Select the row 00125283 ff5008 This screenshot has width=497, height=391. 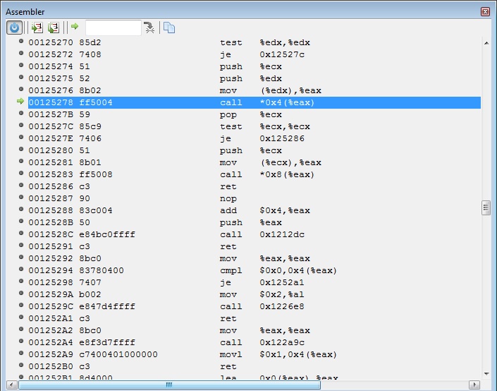click(x=254, y=174)
